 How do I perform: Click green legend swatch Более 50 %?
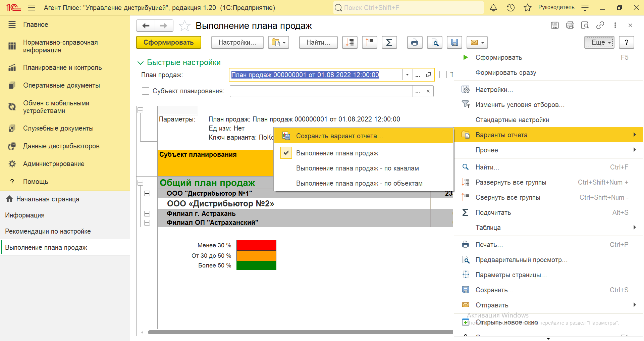tap(256, 265)
